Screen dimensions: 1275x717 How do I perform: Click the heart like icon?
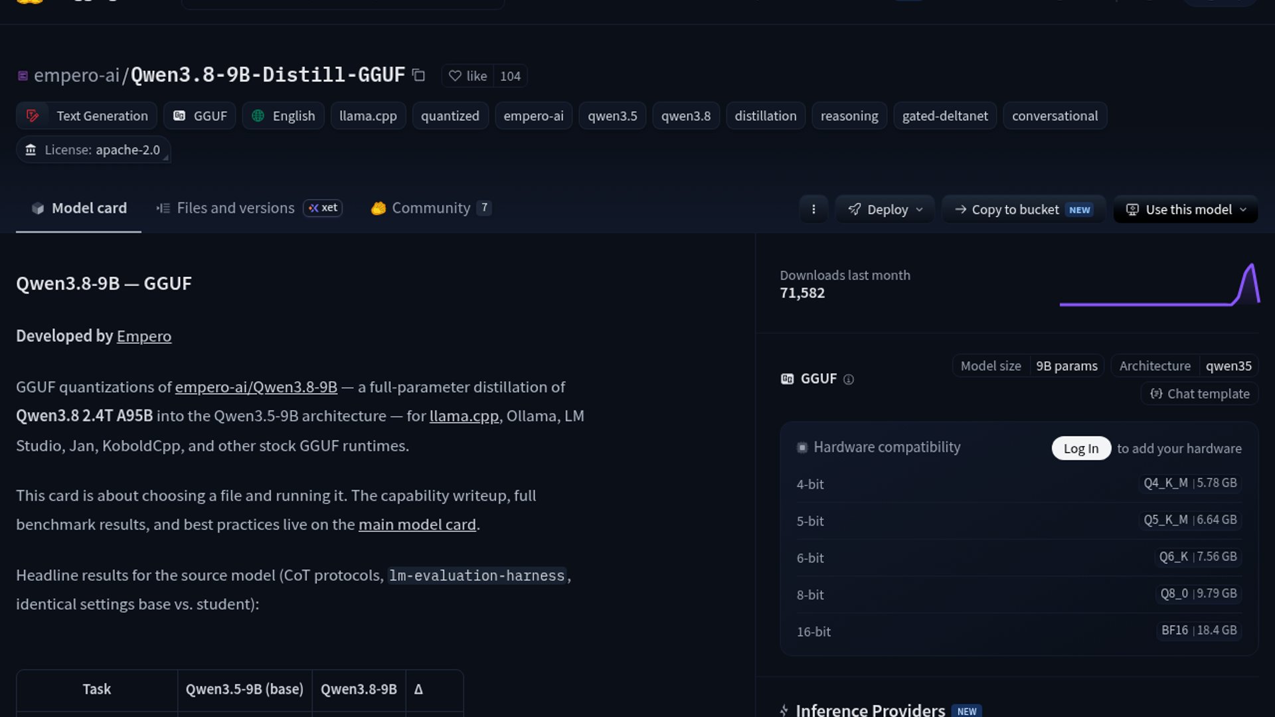click(455, 76)
